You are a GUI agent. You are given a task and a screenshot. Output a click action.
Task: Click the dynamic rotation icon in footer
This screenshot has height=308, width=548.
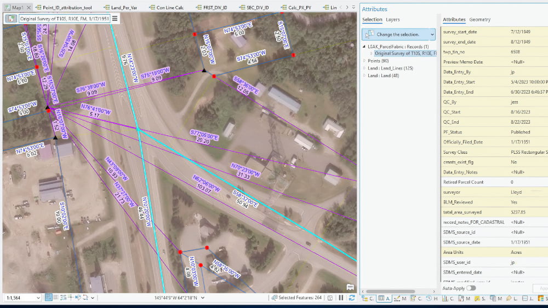point(85,298)
